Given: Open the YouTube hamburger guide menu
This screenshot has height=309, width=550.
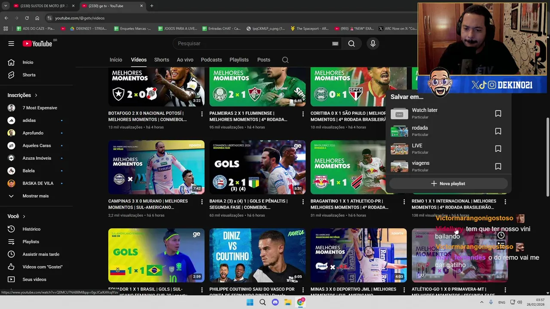Looking at the screenshot, I should click(11, 43).
